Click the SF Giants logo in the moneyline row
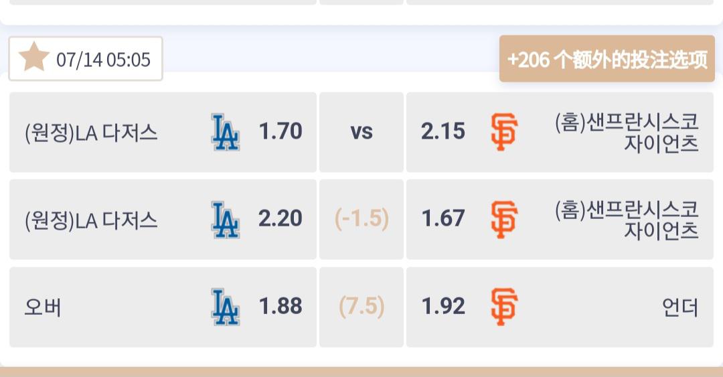The image size is (723, 377). coord(504,132)
